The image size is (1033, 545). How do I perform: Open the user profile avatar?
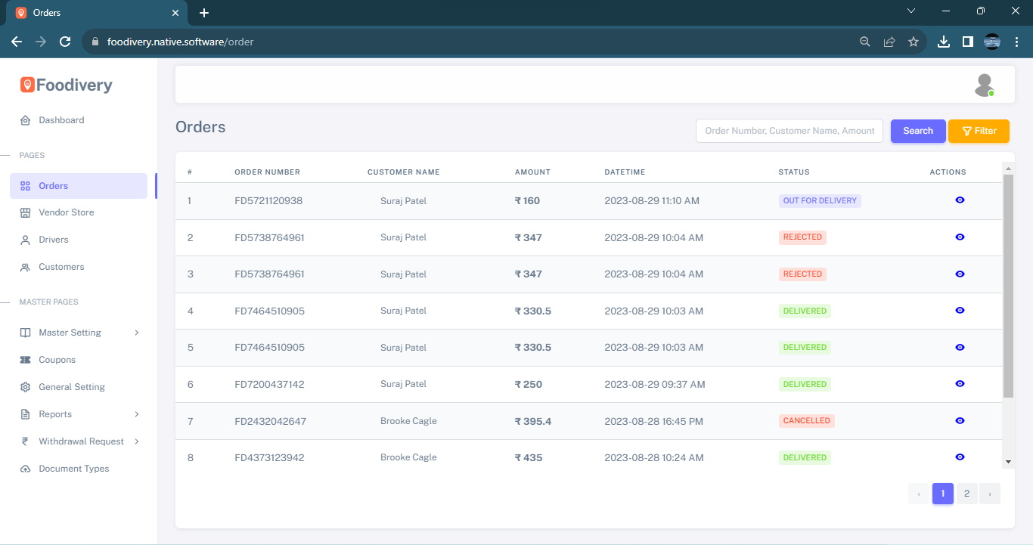(x=984, y=85)
